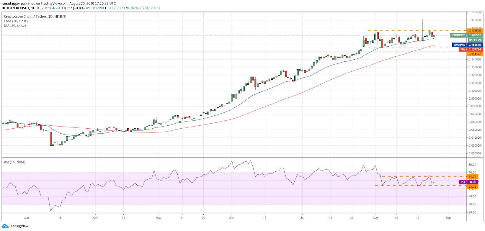Click the 'Apr' date on the time axis
485x231 pixels.
point(95,218)
